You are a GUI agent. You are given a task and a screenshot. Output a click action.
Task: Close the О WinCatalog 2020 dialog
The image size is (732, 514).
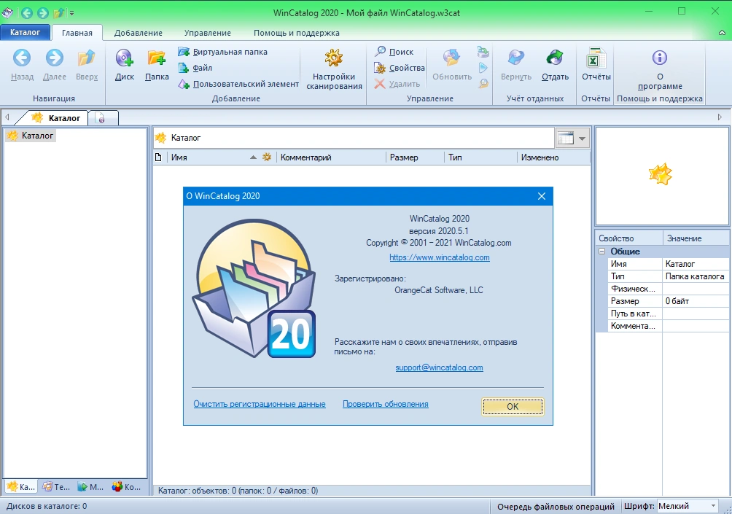(x=542, y=196)
